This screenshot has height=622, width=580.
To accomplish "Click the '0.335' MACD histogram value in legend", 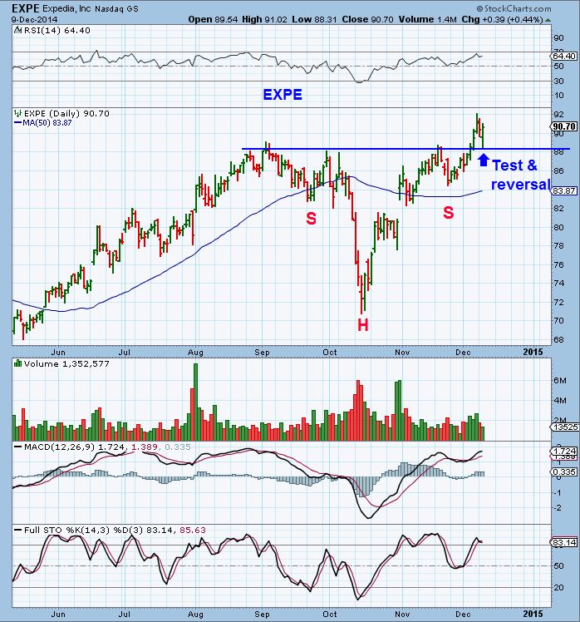I will point(177,447).
